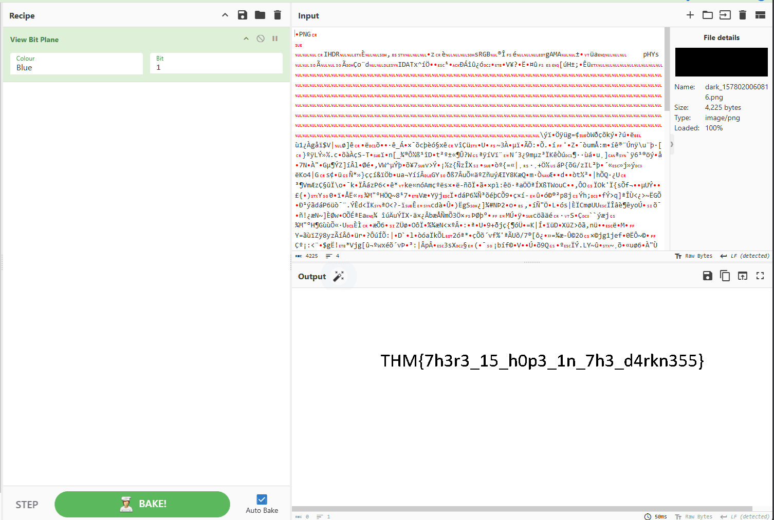
Task: Open the Colour dropdown showing Blue
Action: click(77, 64)
